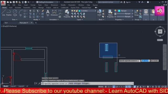Open the color wheel object color icon

115,11
